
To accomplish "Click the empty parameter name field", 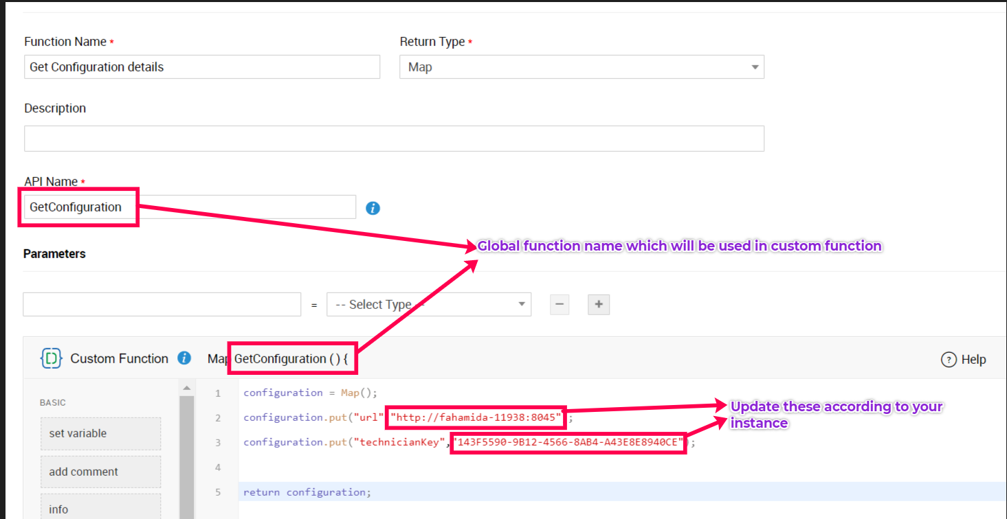I will [162, 305].
